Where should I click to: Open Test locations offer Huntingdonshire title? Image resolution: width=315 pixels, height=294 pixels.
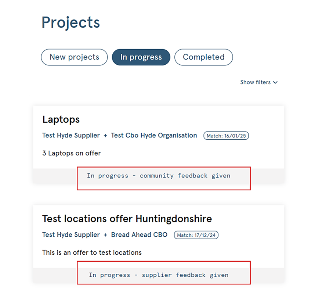127,219
